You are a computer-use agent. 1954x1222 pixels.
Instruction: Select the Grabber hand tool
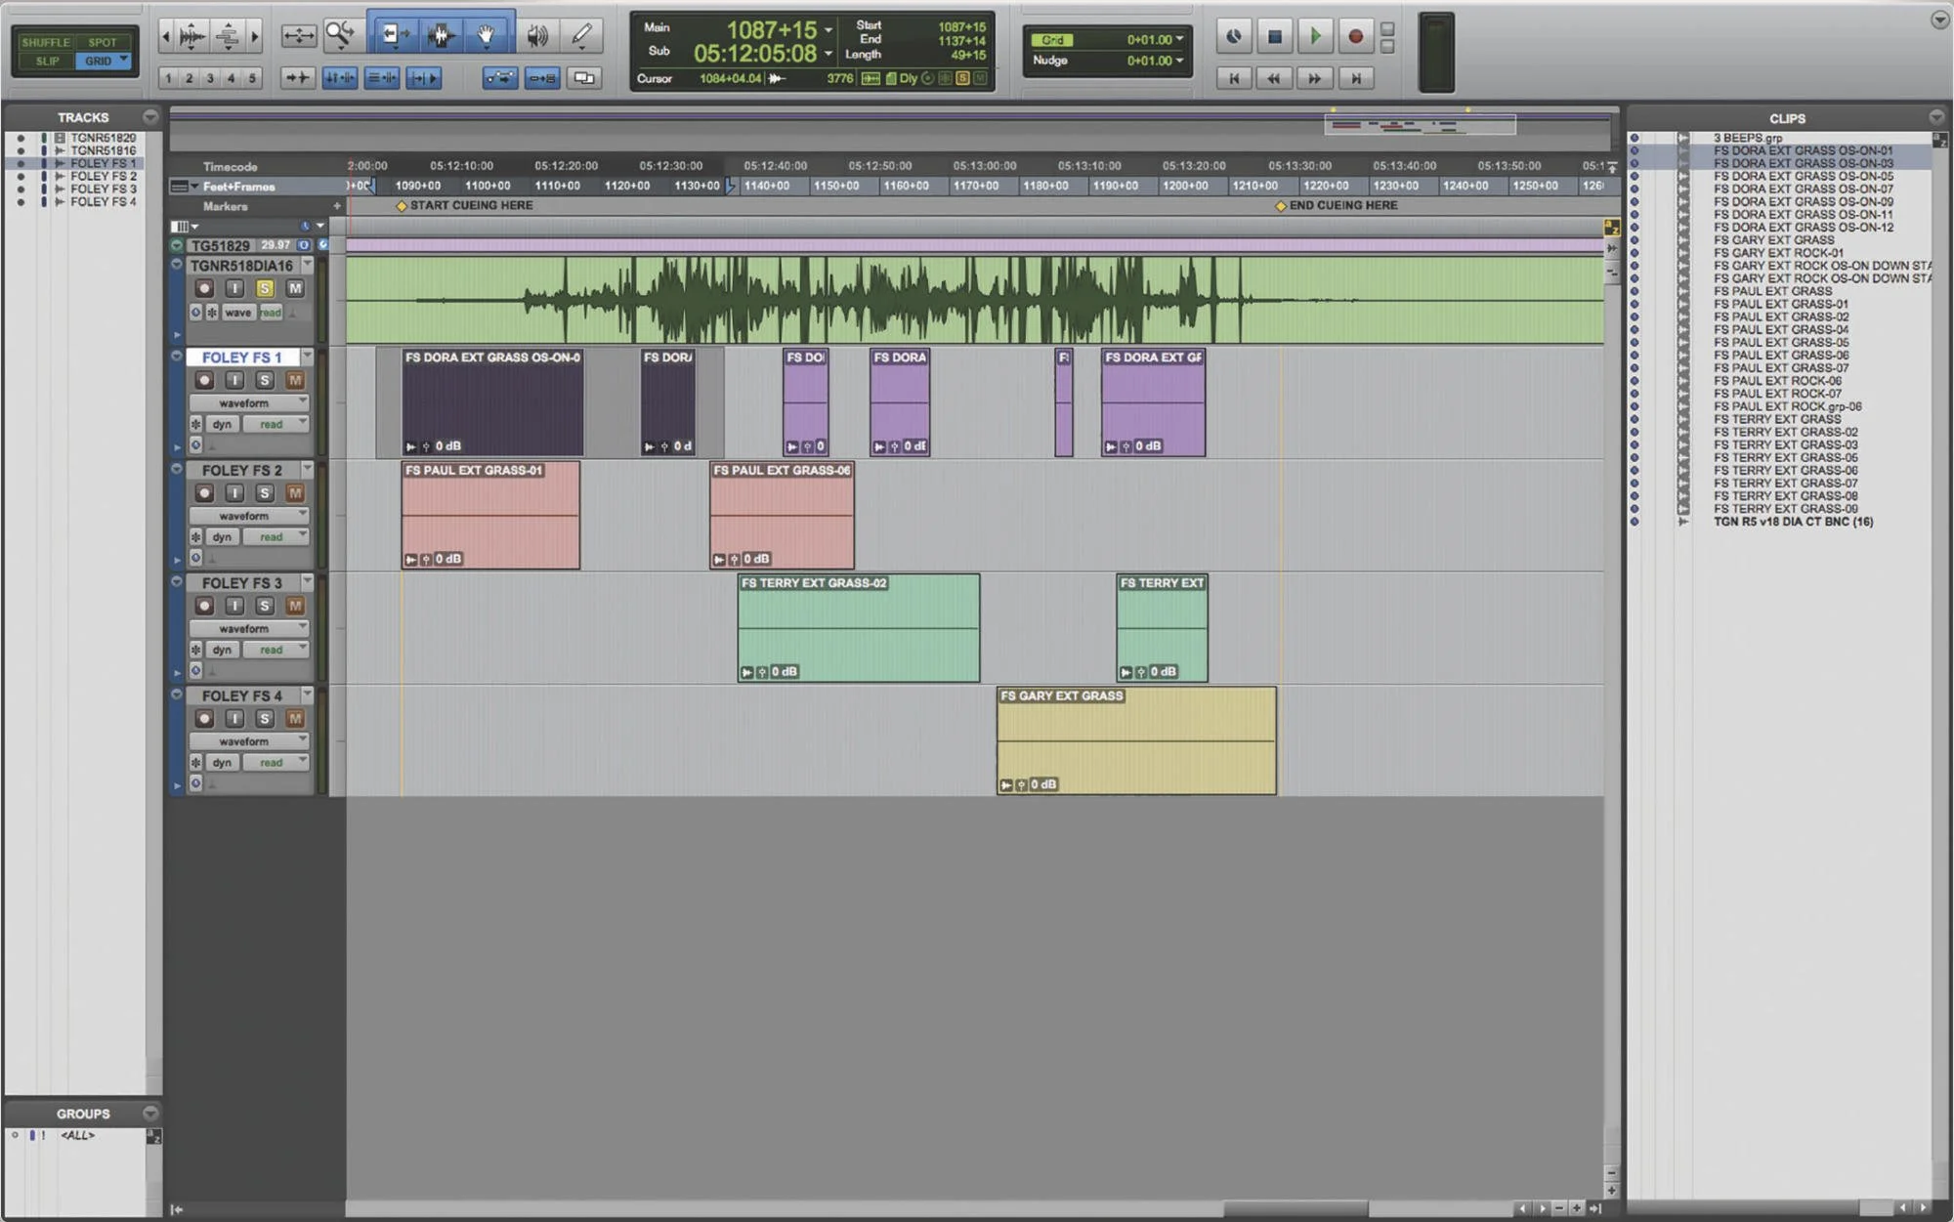click(x=487, y=36)
